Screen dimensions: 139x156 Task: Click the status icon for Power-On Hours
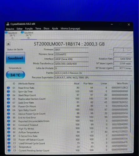pyautogui.click(x=8, y=106)
